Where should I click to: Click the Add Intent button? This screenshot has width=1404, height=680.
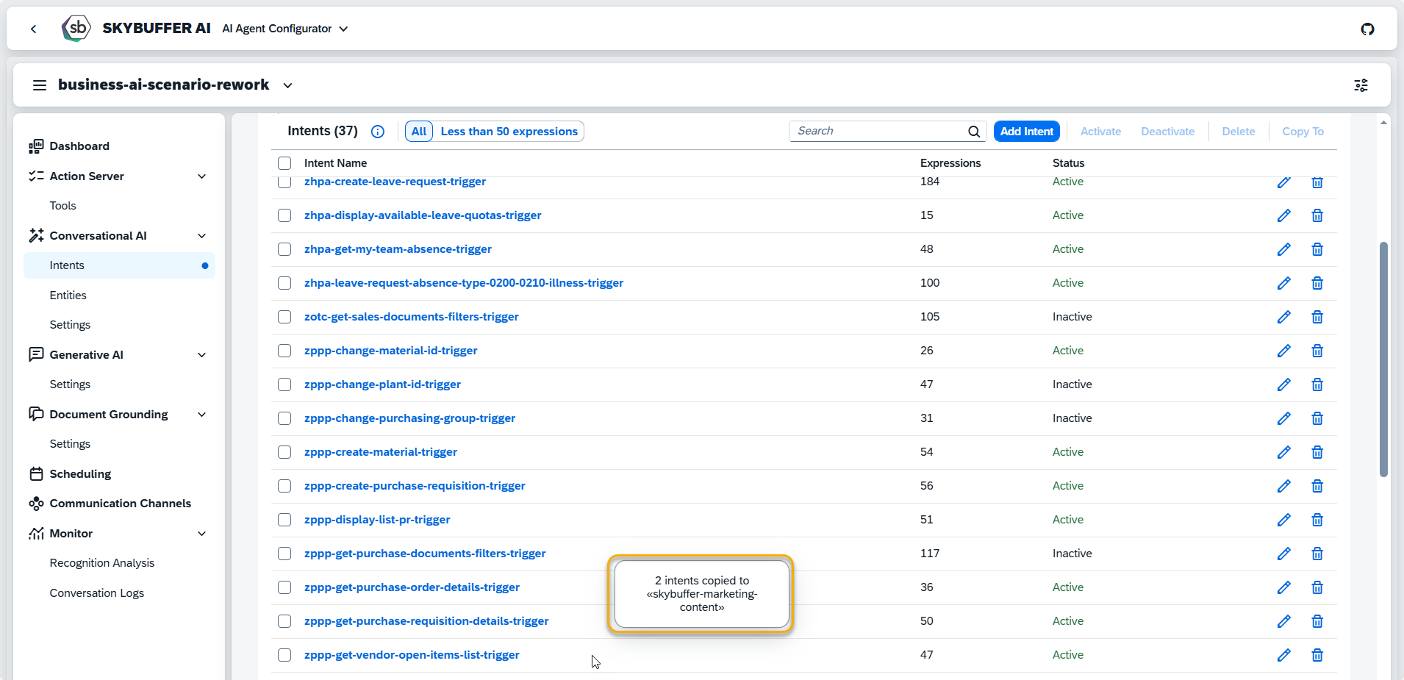click(x=1026, y=132)
